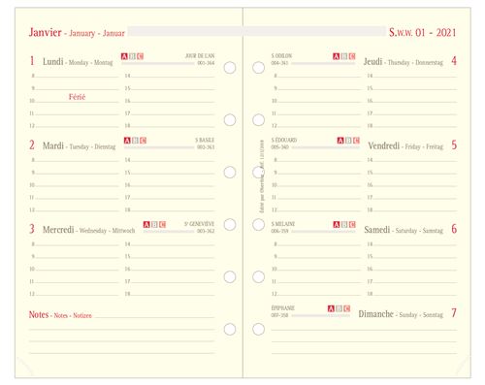
Task: Click the Férié label under Lundi
Action: tap(77, 97)
